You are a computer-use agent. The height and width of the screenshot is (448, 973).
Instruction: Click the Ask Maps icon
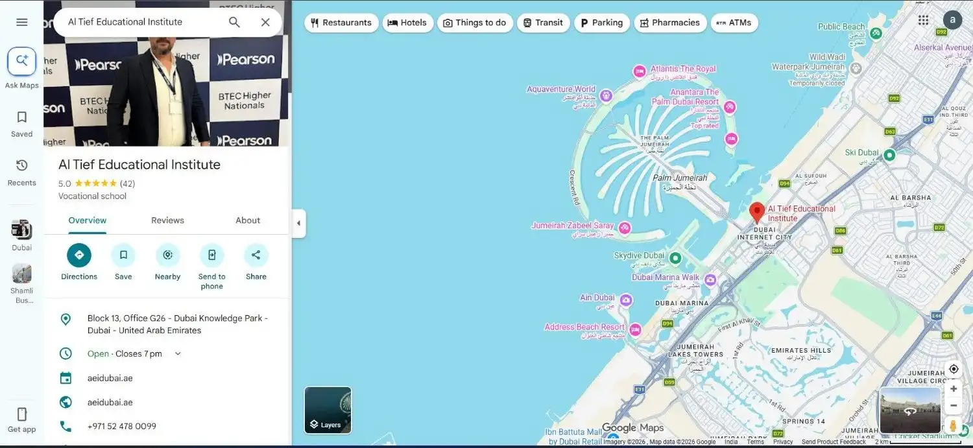click(22, 62)
